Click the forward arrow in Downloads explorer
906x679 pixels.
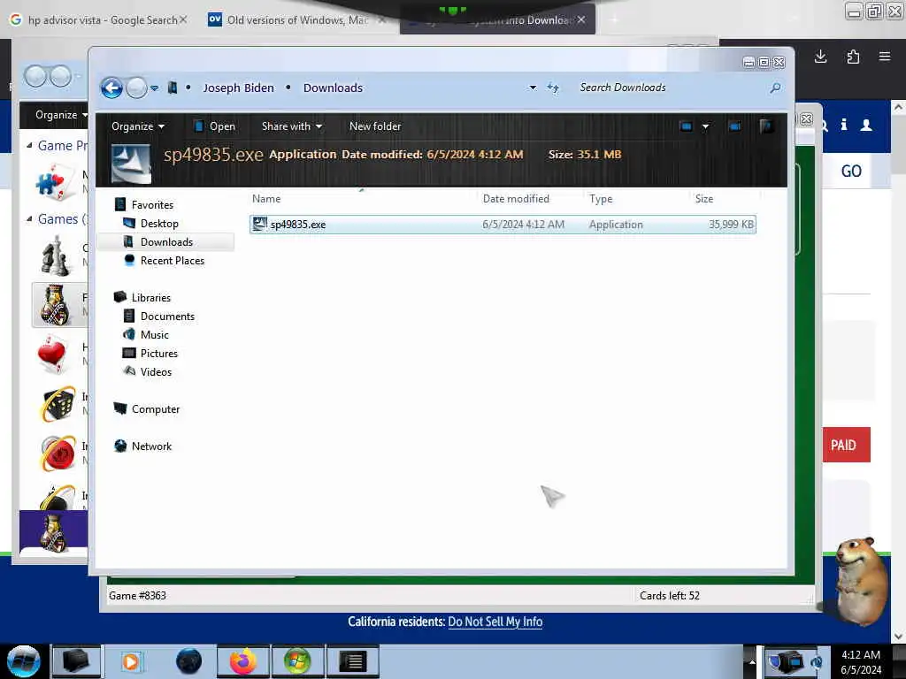click(x=136, y=88)
